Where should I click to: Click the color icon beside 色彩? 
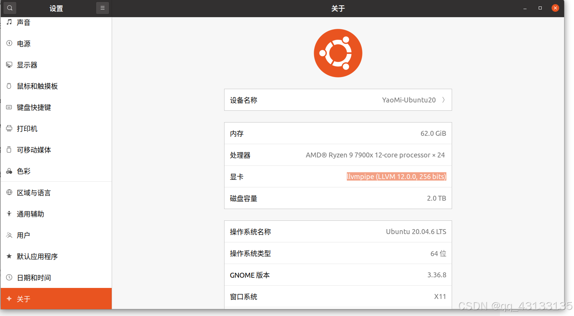[9, 171]
